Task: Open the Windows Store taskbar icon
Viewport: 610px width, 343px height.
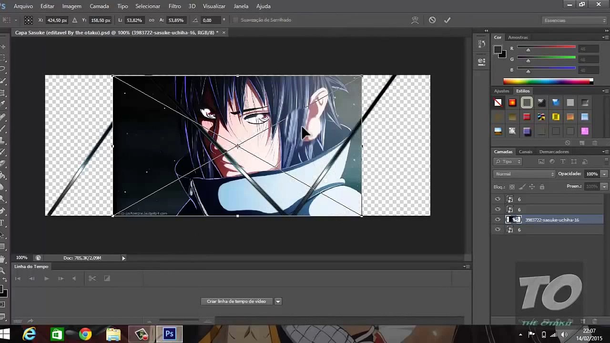Action: tap(57, 334)
